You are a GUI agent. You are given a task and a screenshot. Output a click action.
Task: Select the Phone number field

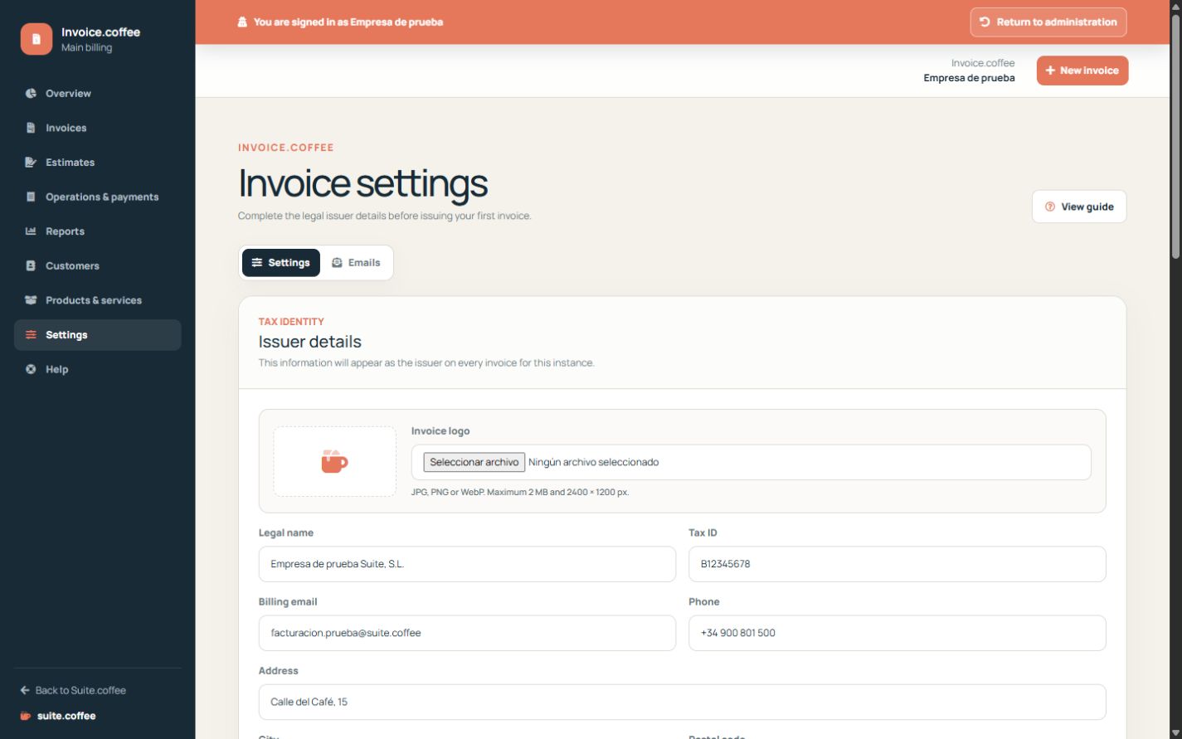pyautogui.click(x=897, y=633)
